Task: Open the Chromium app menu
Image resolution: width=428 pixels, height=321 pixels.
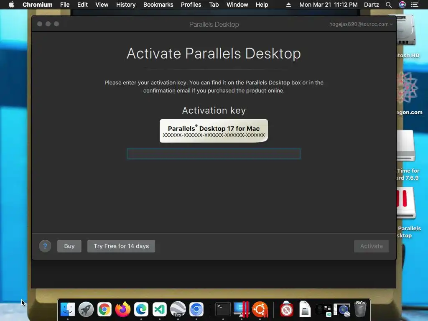Action: (37, 5)
